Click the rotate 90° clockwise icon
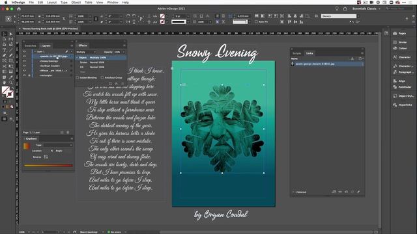The height and width of the screenshot is (234, 417). pyautogui.click(x=128, y=16)
